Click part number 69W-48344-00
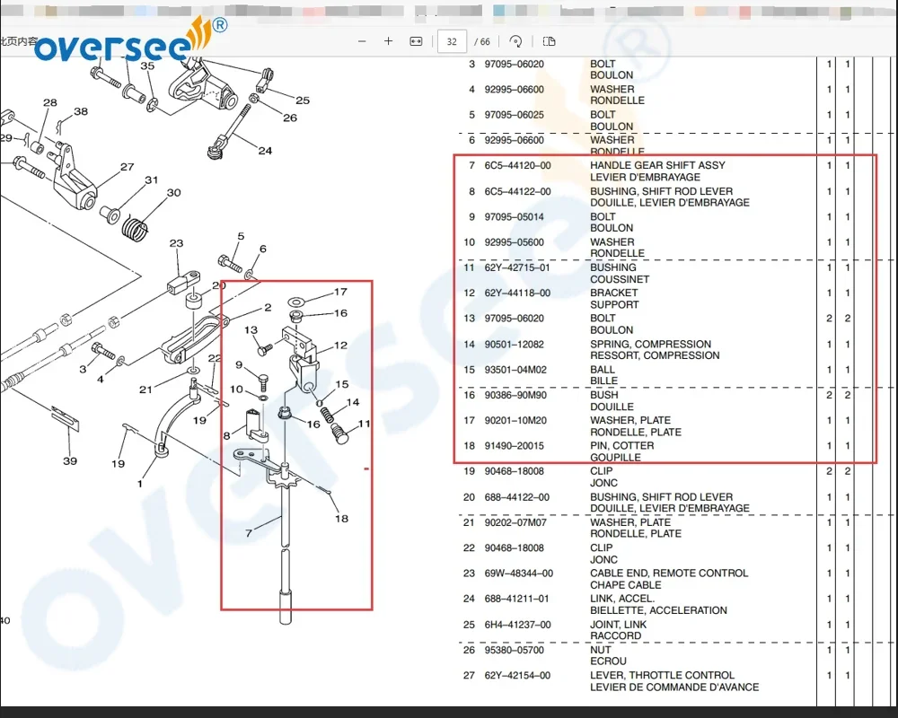 tap(519, 574)
